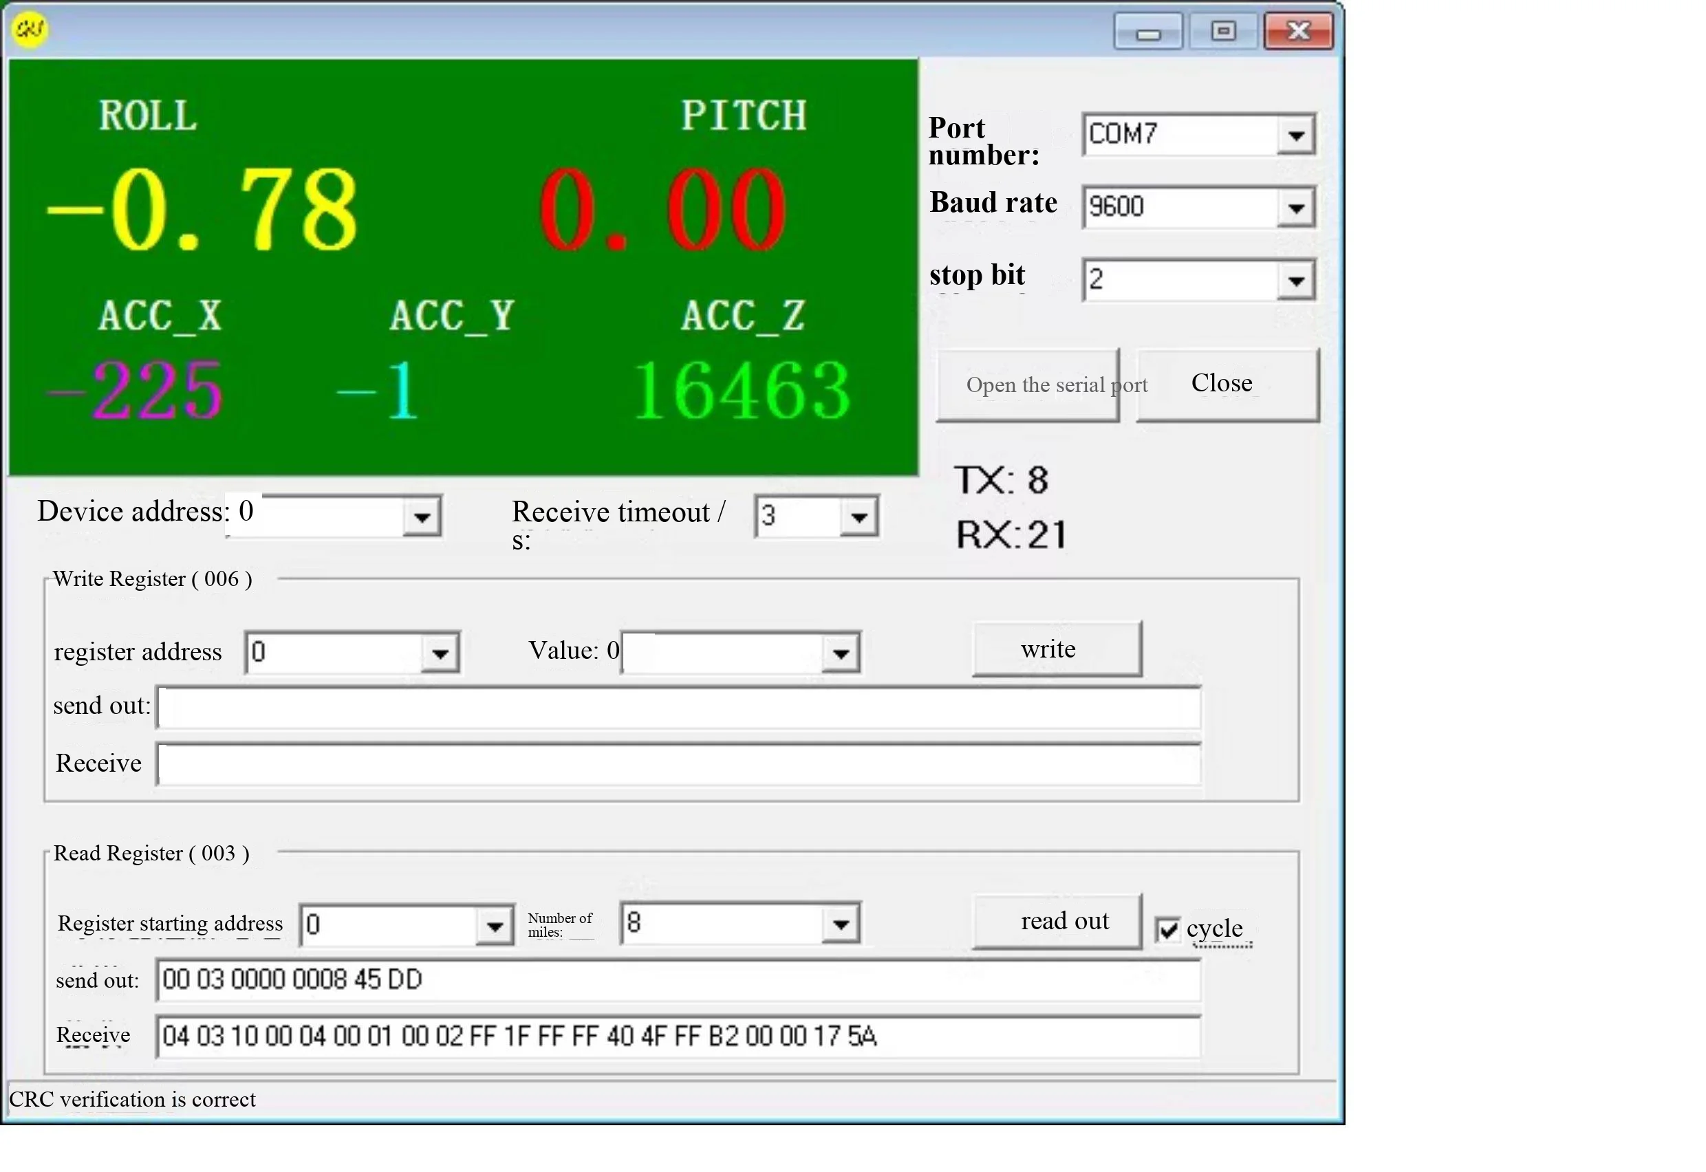Maximize the serial tool window
The width and height of the screenshot is (1706, 1172).
pyautogui.click(x=1223, y=32)
